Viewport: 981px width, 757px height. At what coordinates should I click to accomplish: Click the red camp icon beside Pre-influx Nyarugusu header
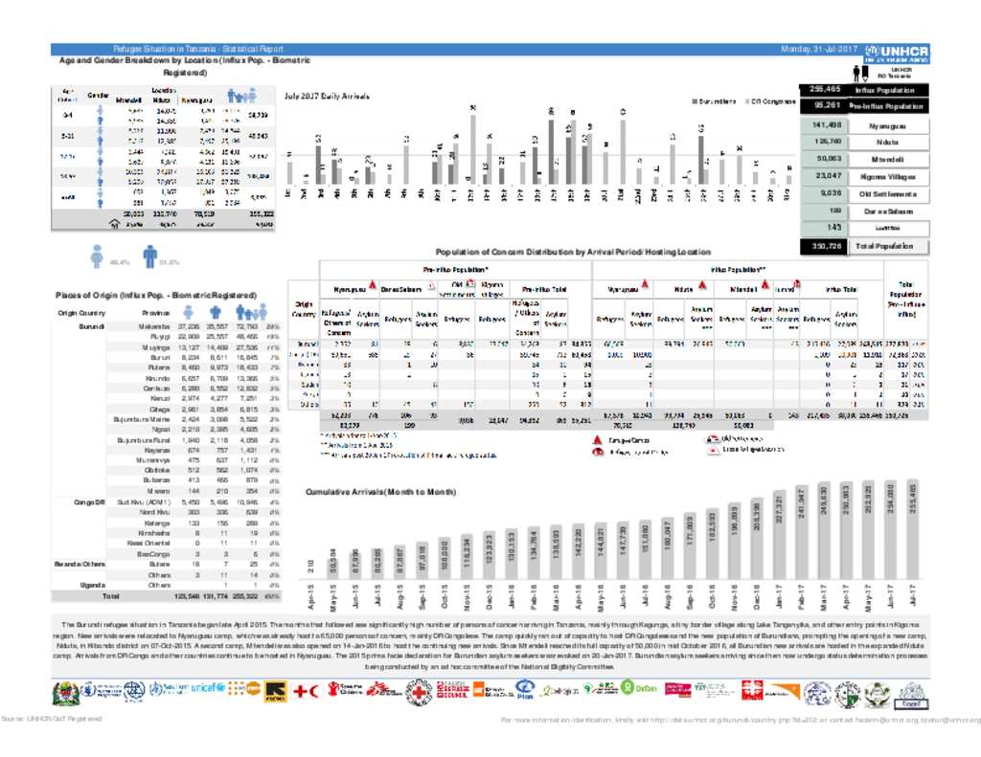[x=373, y=285]
